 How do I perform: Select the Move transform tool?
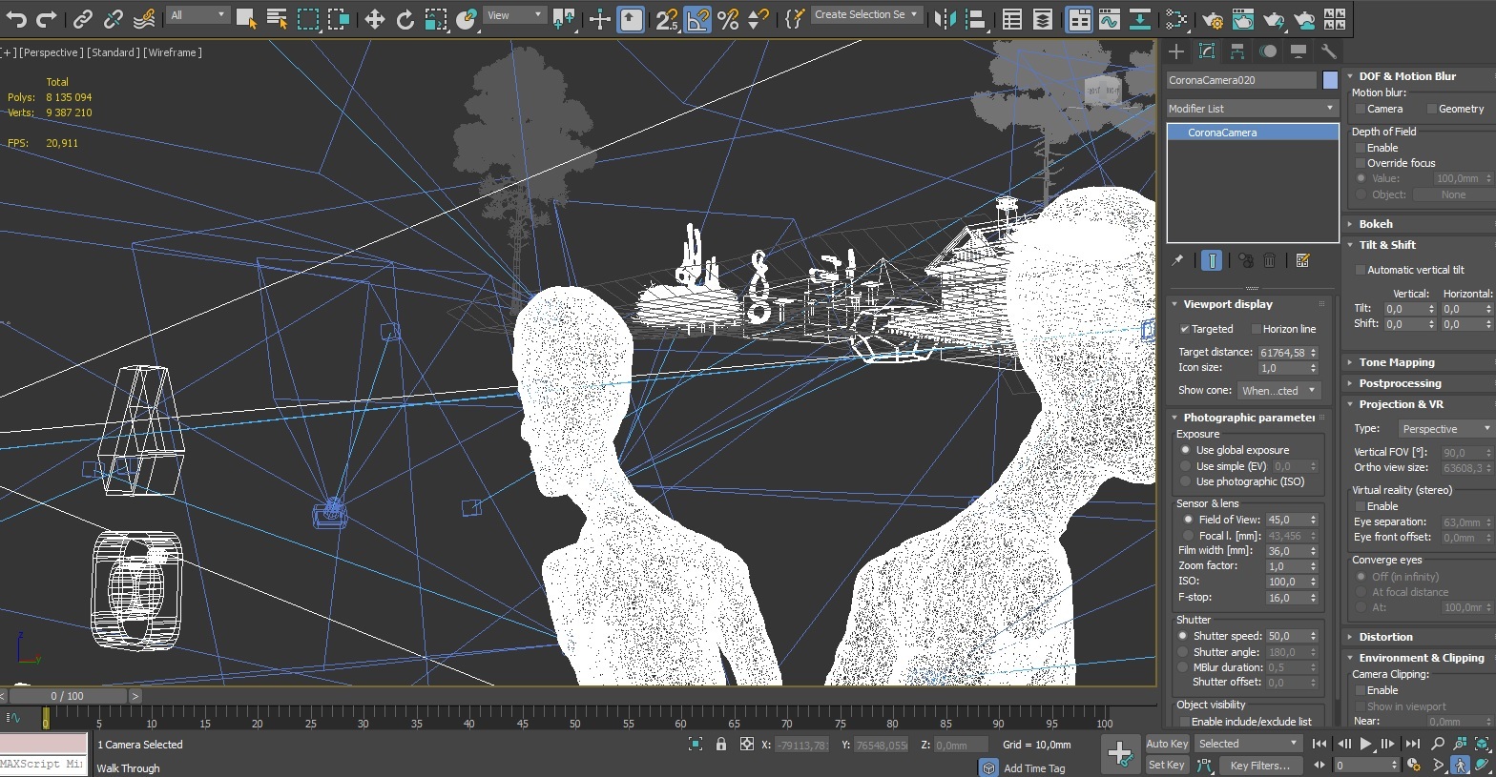coord(375,18)
